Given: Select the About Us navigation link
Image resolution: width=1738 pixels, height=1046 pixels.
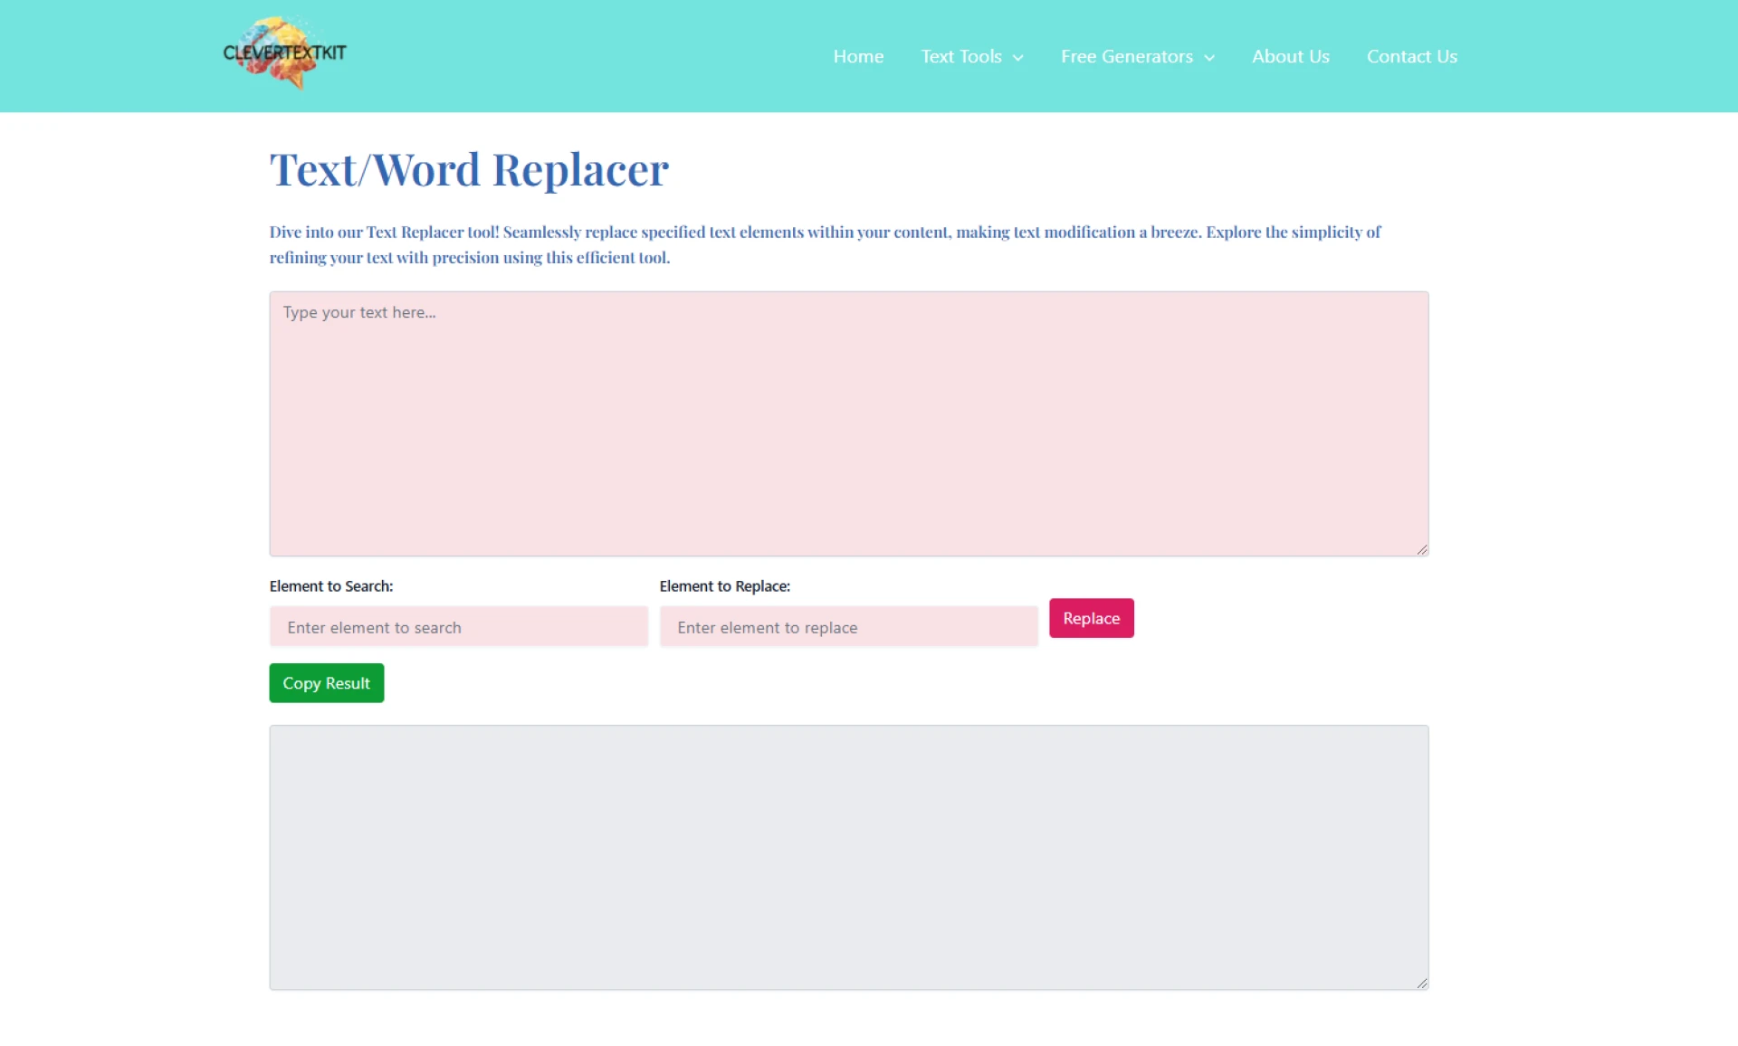Looking at the screenshot, I should click(1290, 56).
